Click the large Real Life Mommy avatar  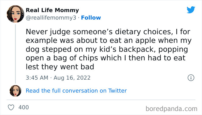[x=16, y=14]
